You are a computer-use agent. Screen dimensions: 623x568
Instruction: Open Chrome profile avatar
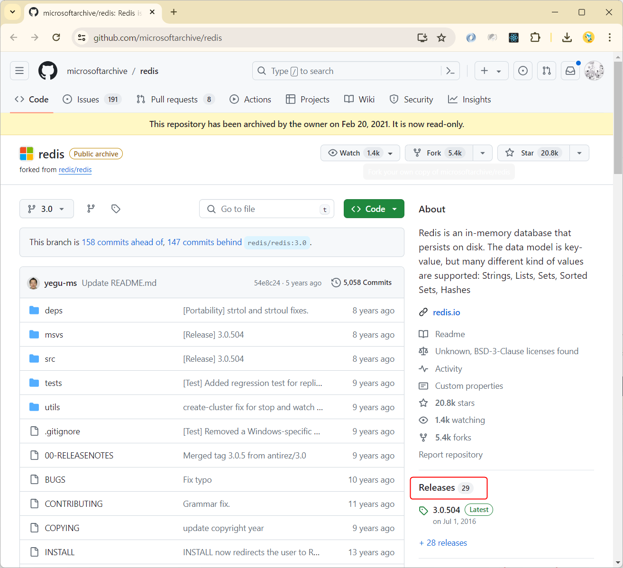point(588,37)
